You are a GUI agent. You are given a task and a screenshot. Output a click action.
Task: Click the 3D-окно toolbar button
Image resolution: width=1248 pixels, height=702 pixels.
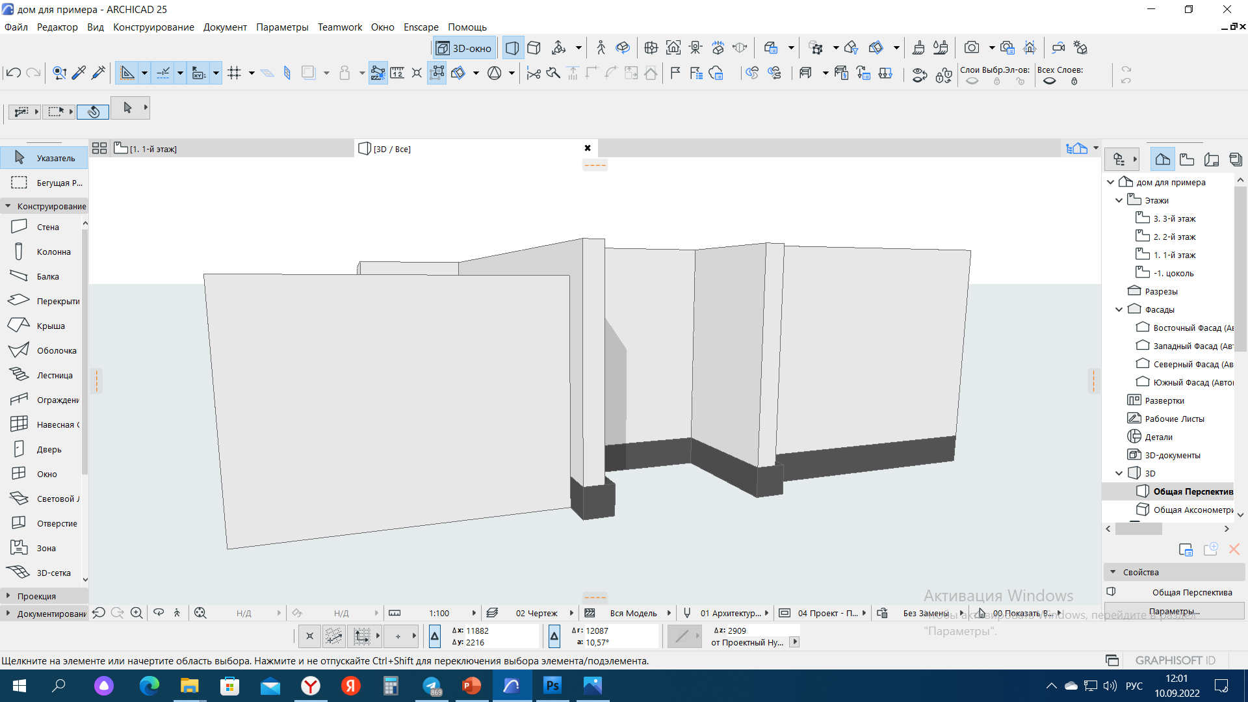[x=464, y=48]
